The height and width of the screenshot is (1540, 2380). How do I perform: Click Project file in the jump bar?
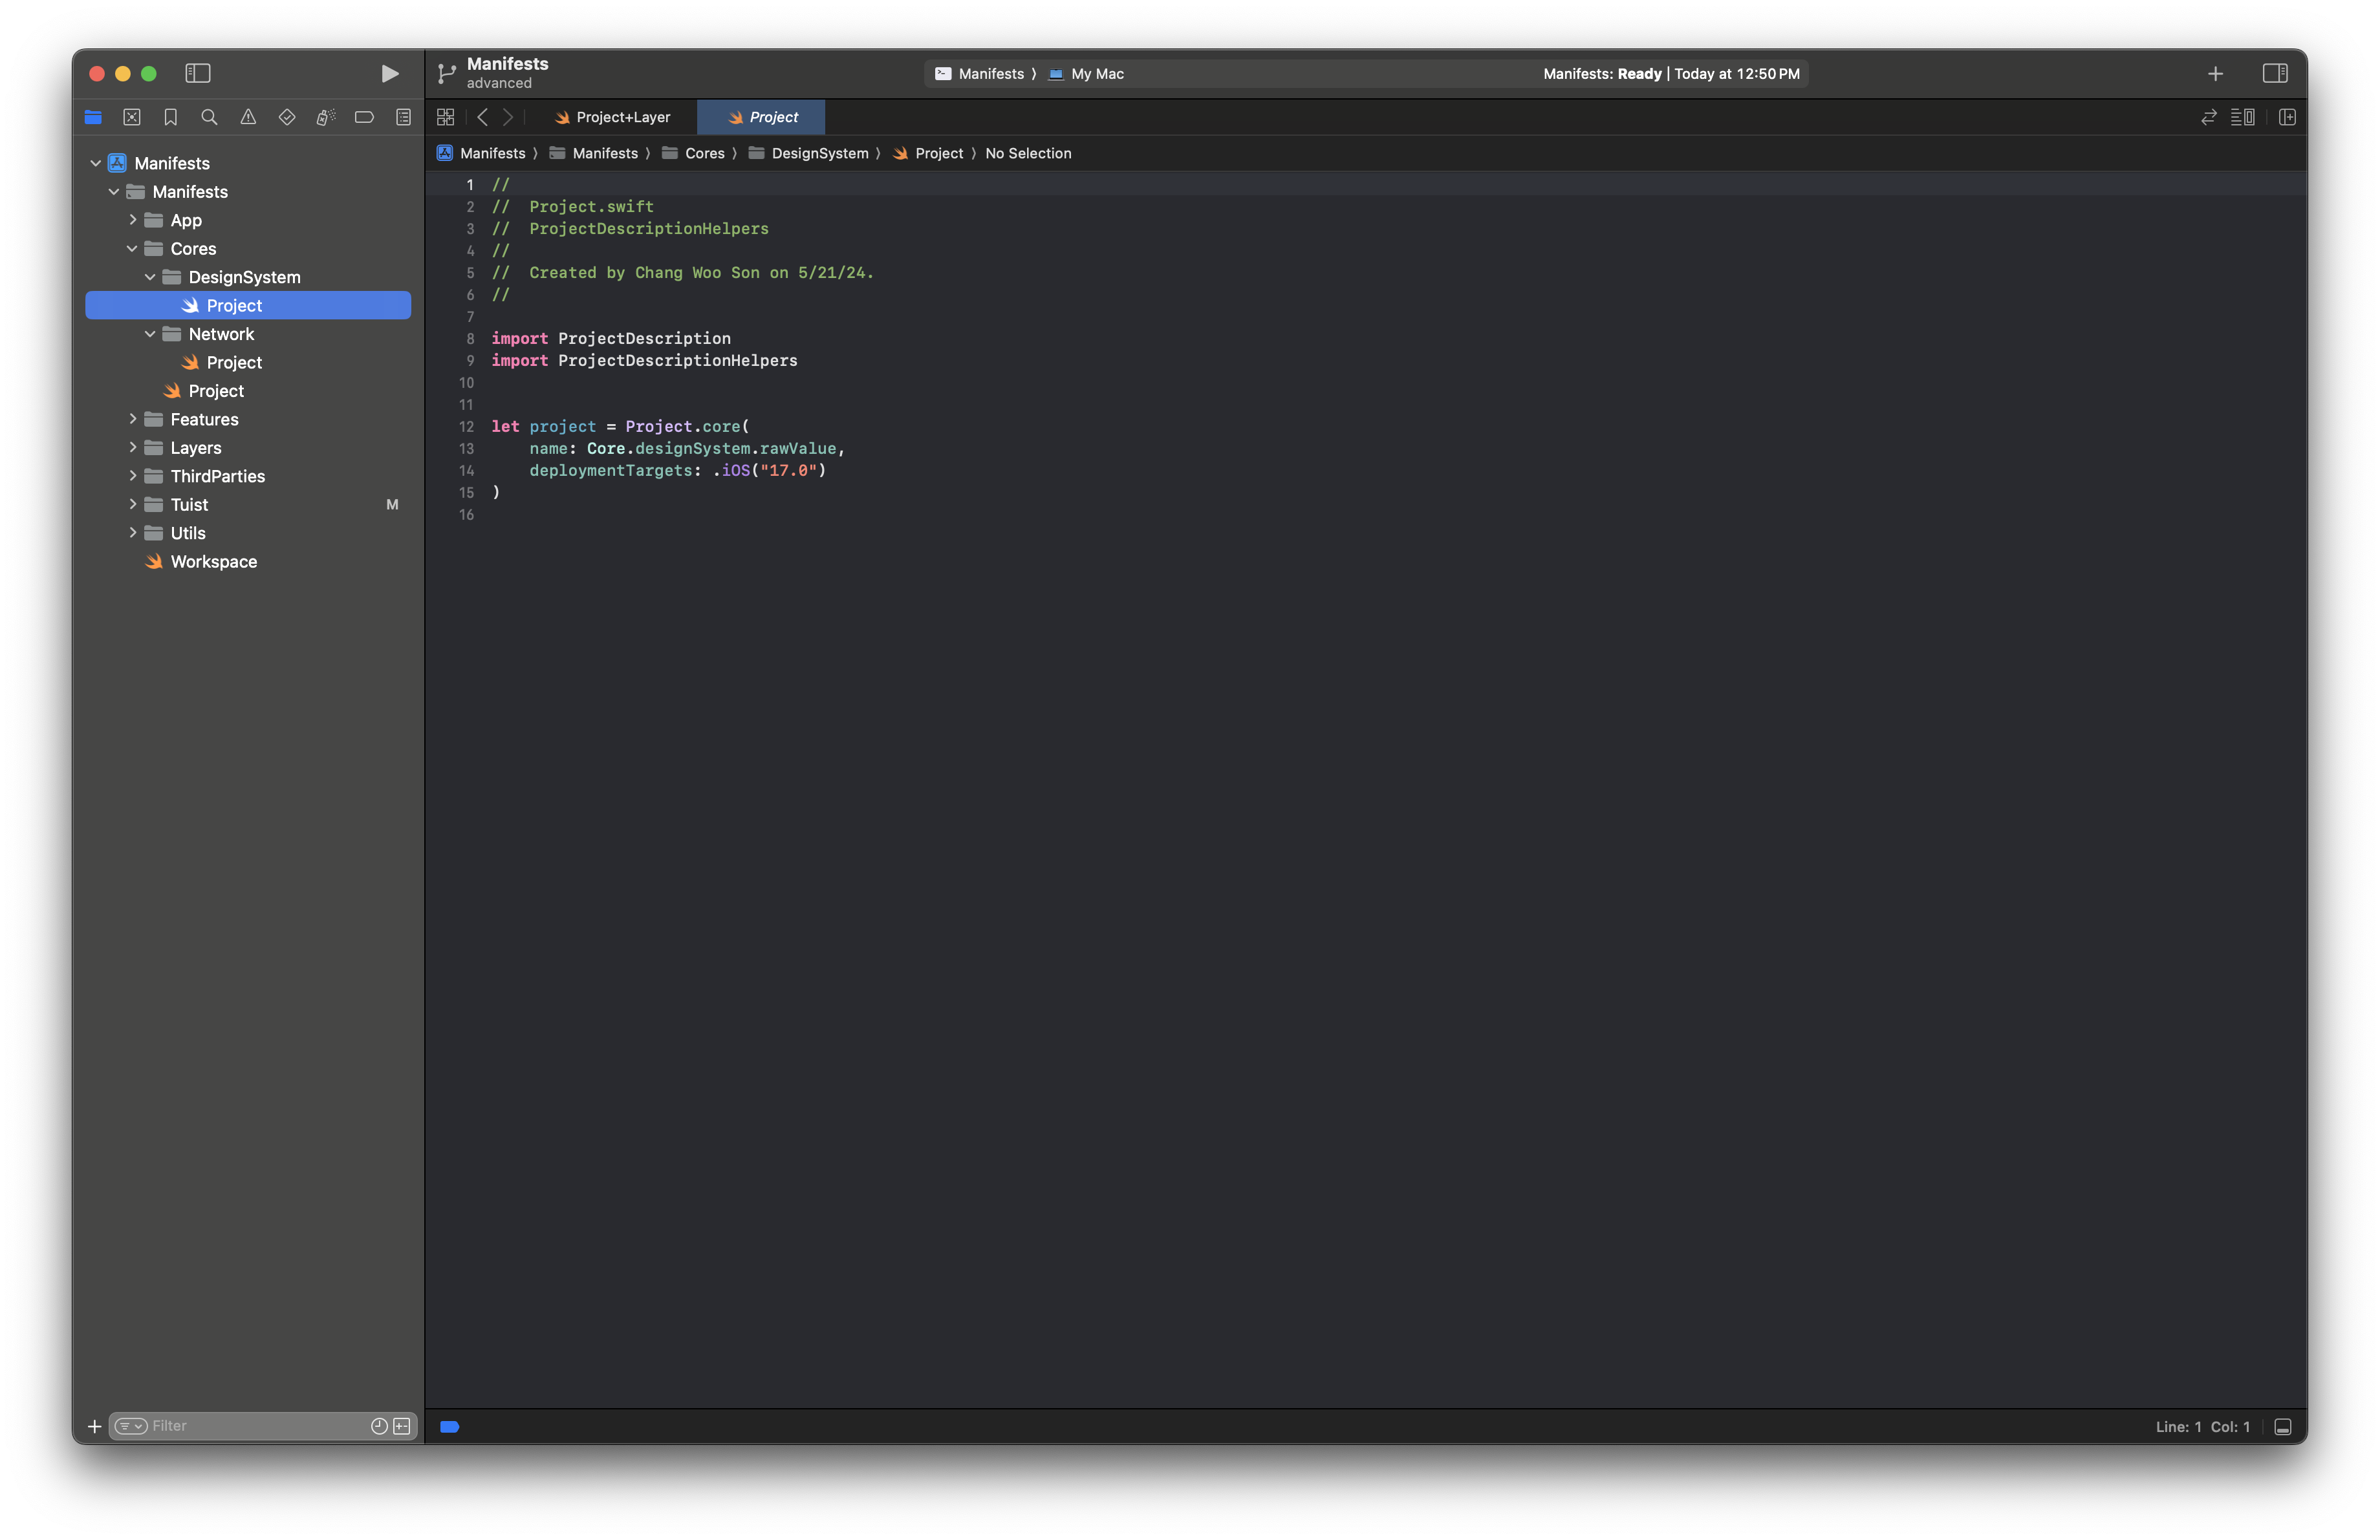928,153
